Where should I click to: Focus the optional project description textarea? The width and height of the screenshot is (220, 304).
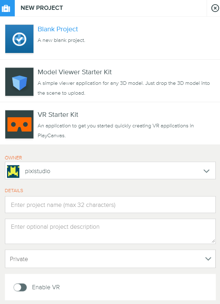point(110,231)
